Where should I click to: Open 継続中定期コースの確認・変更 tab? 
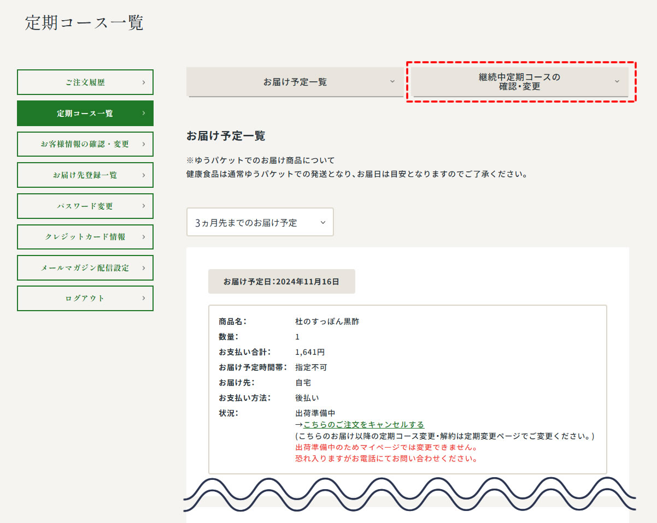click(x=521, y=82)
